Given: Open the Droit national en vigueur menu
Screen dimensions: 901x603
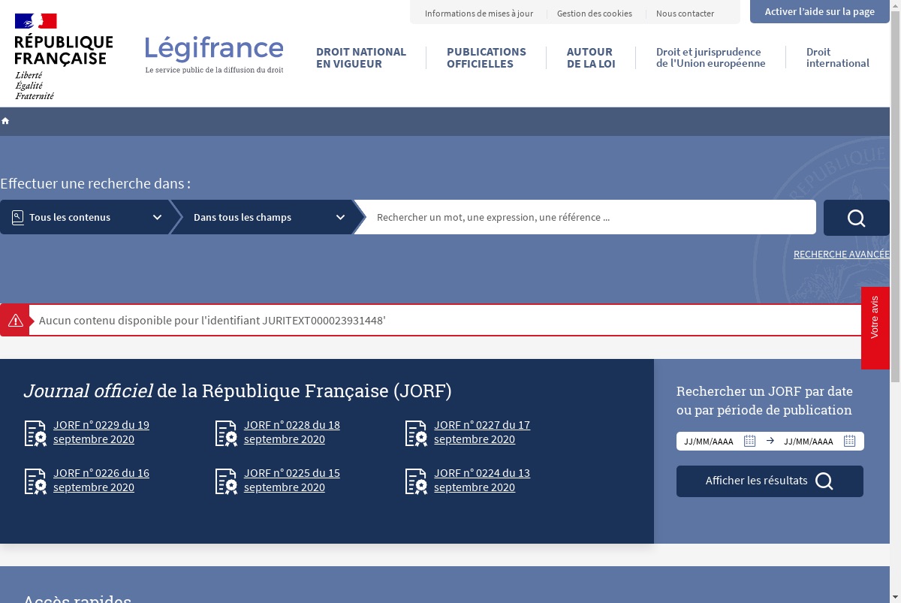Looking at the screenshot, I should 361,58.
